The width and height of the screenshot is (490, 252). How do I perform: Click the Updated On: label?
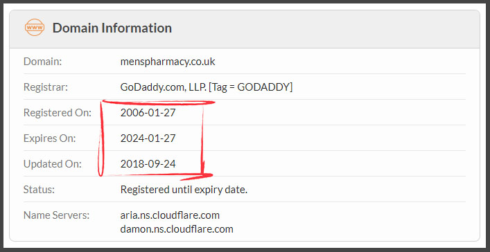52,164
